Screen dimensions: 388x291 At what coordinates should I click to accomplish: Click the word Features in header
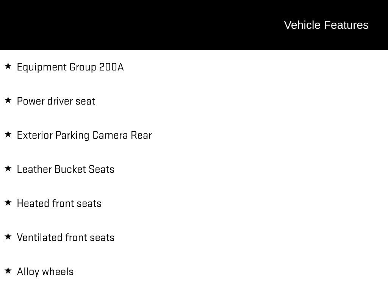[x=346, y=25]
